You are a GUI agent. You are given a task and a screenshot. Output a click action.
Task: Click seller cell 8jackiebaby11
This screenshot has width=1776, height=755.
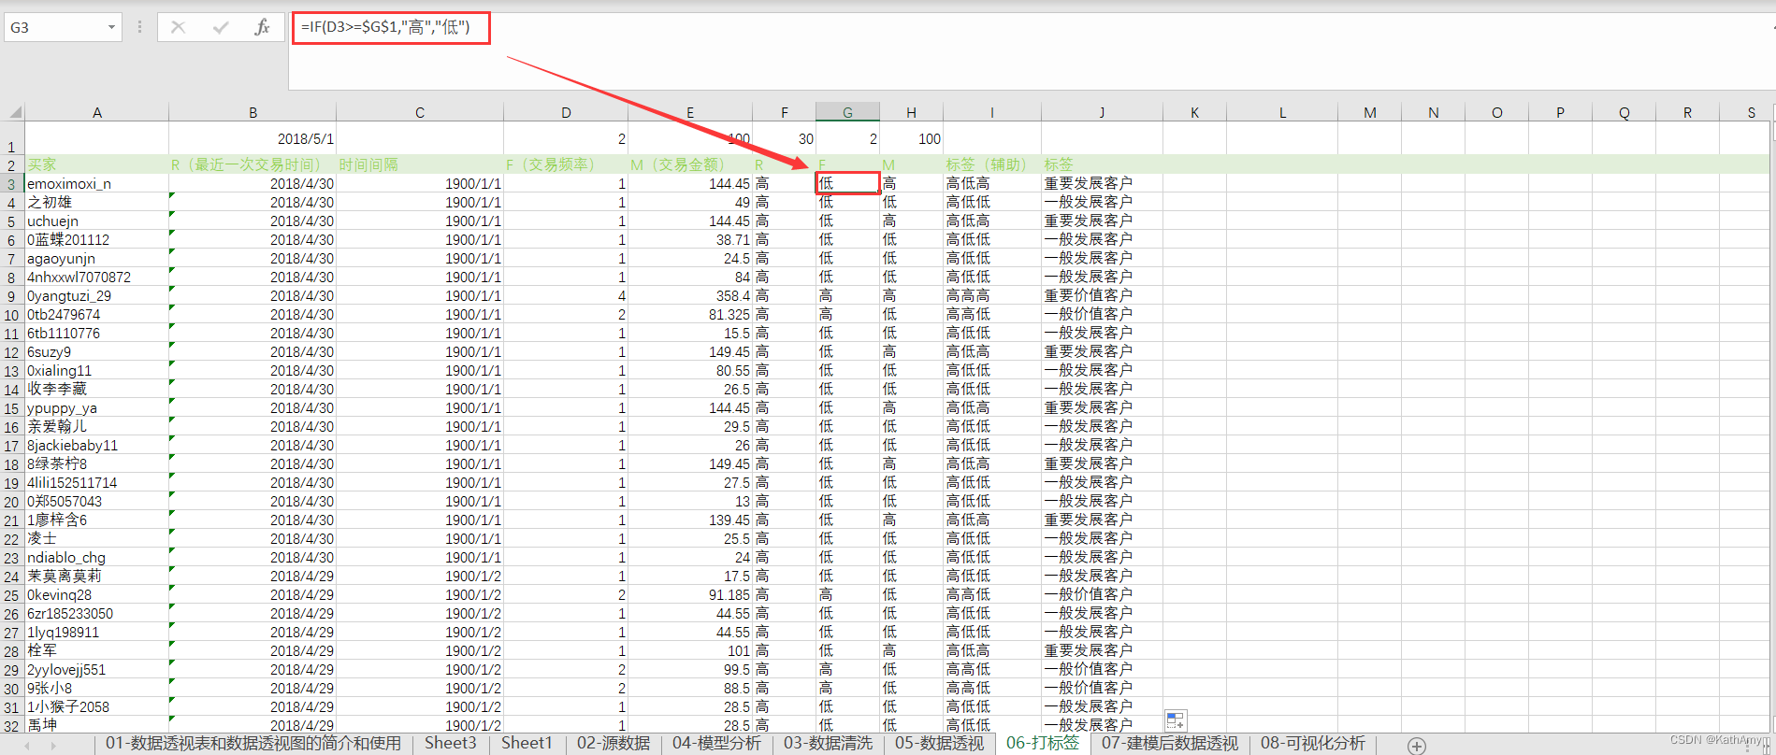[x=96, y=446]
